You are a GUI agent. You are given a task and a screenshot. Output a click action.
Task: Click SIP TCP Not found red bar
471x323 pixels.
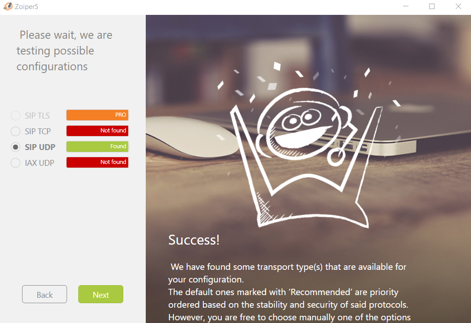[98, 131]
